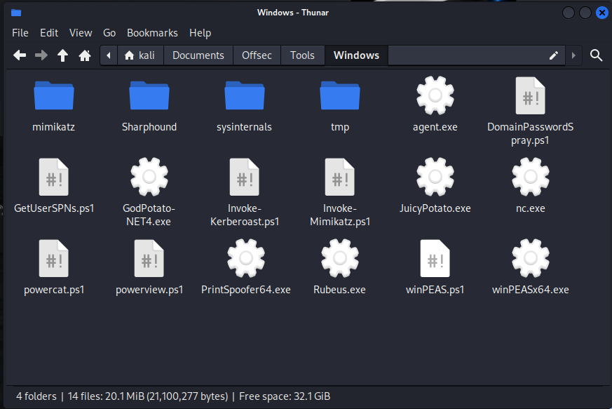The image size is (612, 409).
Task: Select the Invoke-Kerberoast.ps1 script icon
Action: pyautogui.click(x=245, y=177)
